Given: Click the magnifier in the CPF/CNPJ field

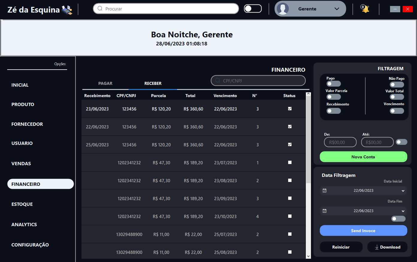Looking at the screenshot, I should [x=218, y=80].
